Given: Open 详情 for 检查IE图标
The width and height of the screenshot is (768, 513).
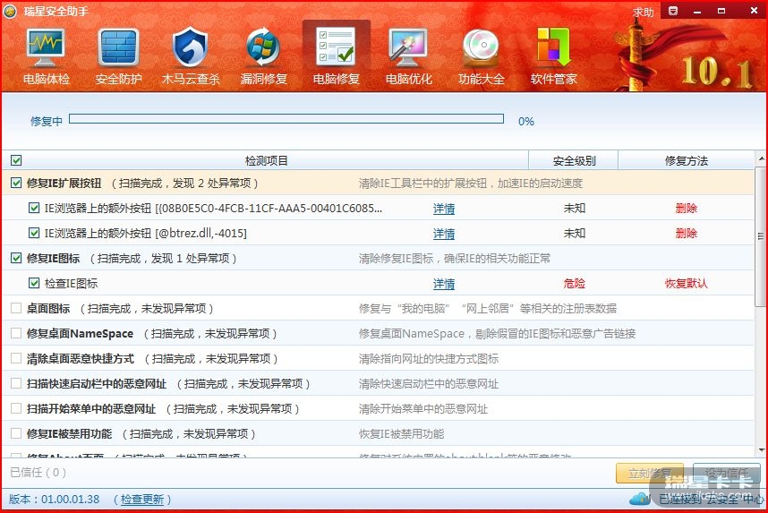Looking at the screenshot, I should pyautogui.click(x=444, y=284).
